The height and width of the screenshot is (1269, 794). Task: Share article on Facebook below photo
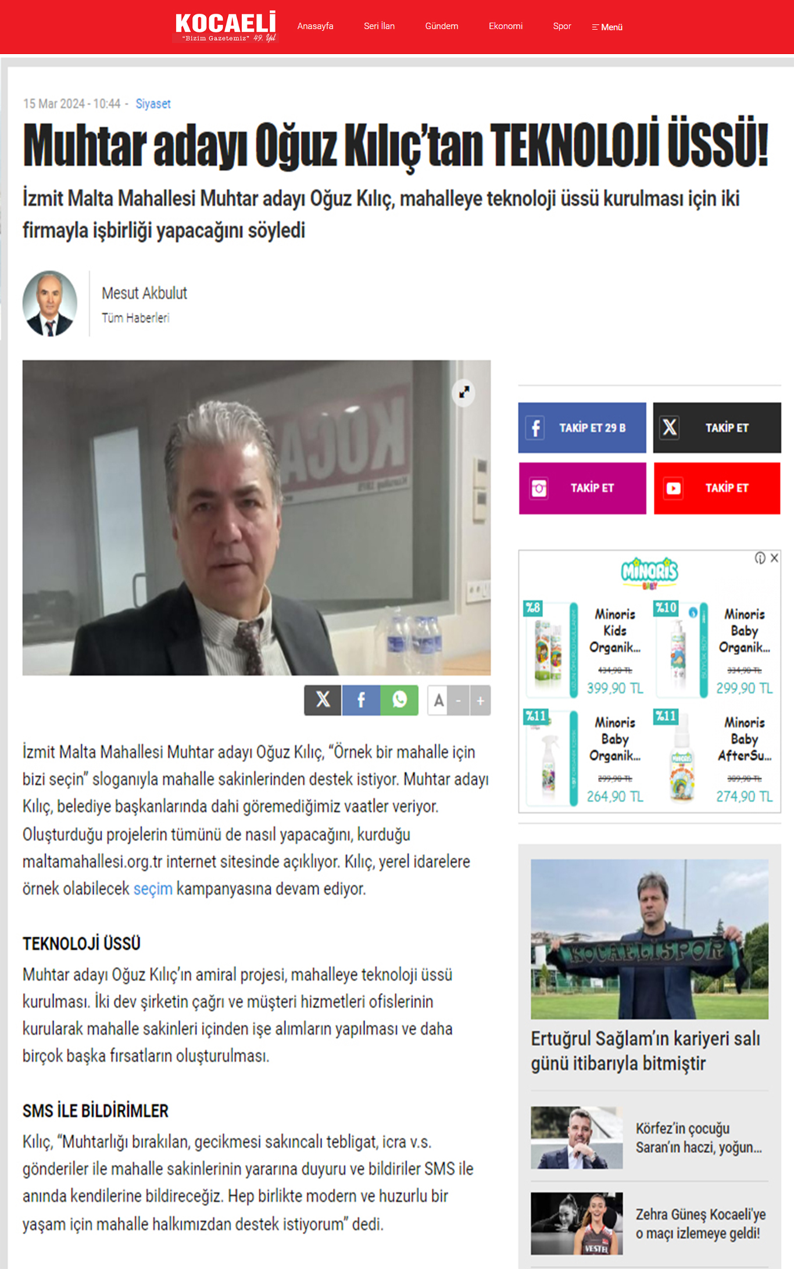coord(361,700)
